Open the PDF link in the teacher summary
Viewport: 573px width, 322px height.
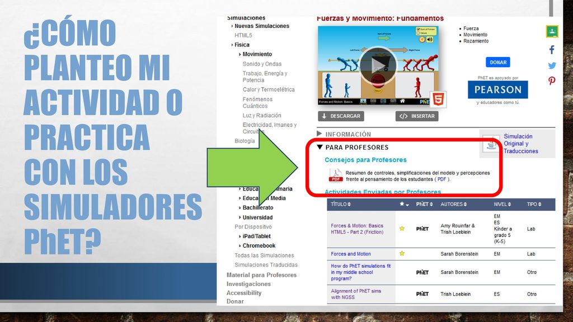click(442, 179)
